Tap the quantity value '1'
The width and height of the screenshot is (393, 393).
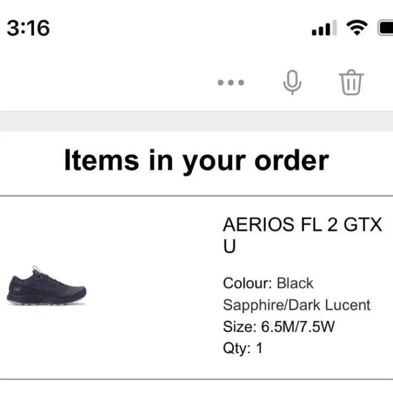(x=260, y=348)
